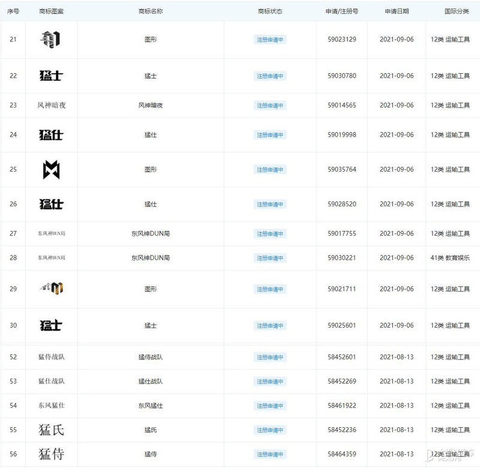The image size is (480, 468).
Task: Click the 商标状态 column header
Action: tap(270, 11)
